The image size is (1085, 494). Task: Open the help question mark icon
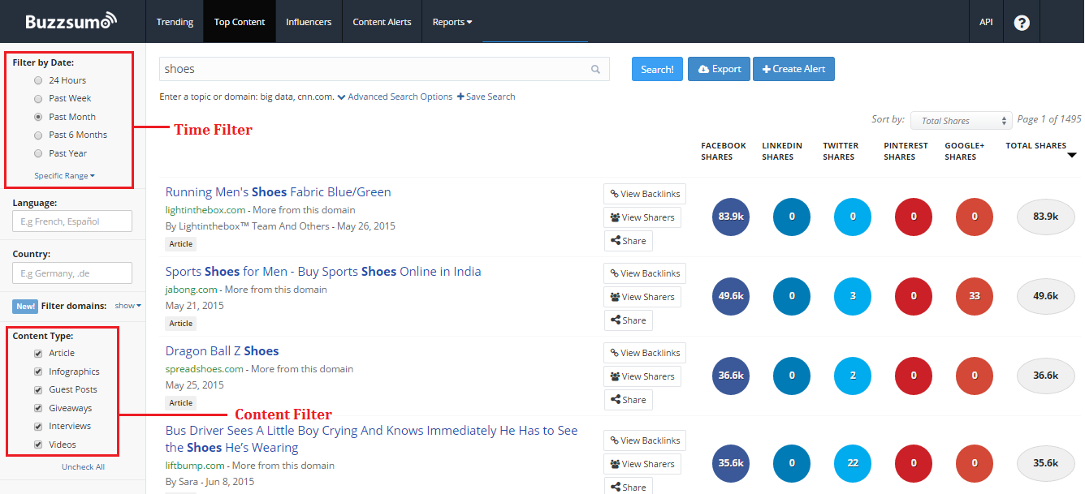tap(1022, 22)
